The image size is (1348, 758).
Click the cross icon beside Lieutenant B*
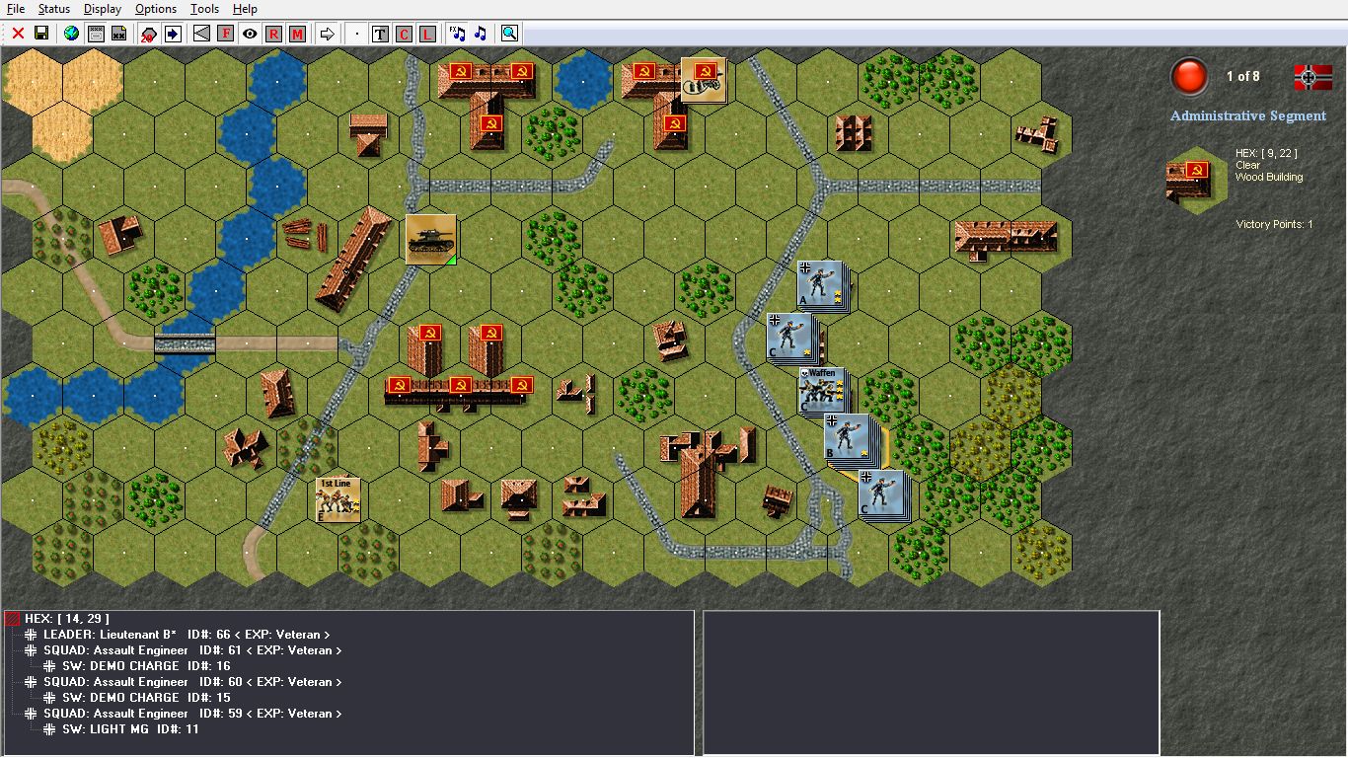coord(32,635)
